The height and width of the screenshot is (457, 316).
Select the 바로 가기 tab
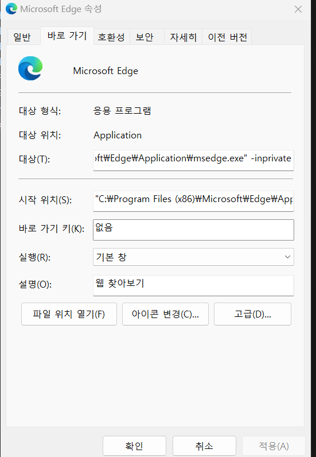point(67,36)
